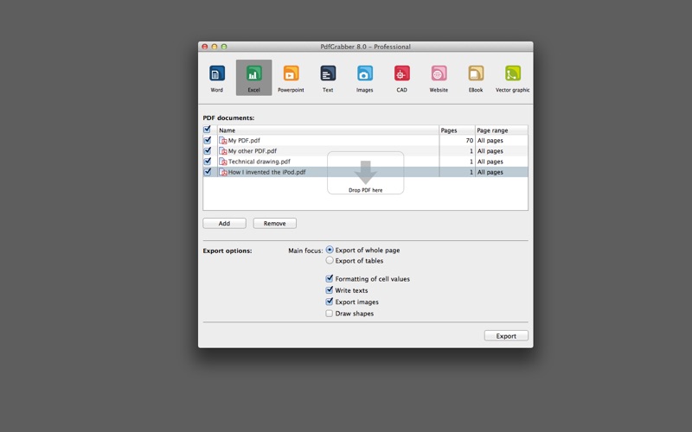Select the CAD export icon
This screenshot has width=692, height=432.
pyautogui.click(x=401, y=73)
